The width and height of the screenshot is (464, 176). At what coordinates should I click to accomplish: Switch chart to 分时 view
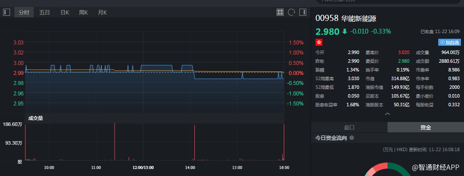click(24, 13)
